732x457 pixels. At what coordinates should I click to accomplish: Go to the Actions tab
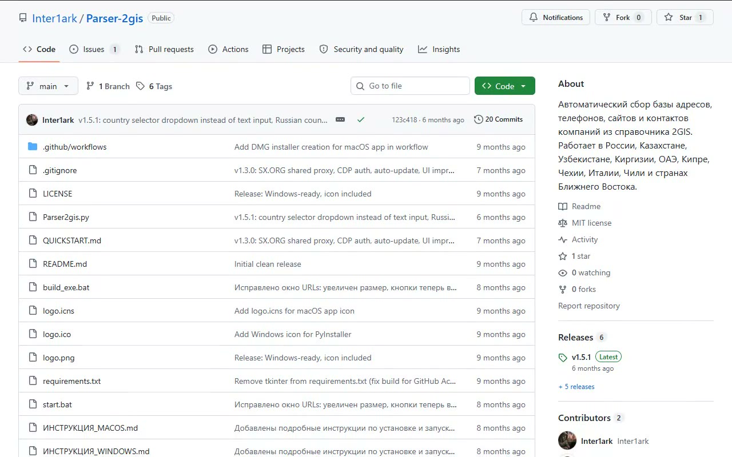(x=228, y=49)
